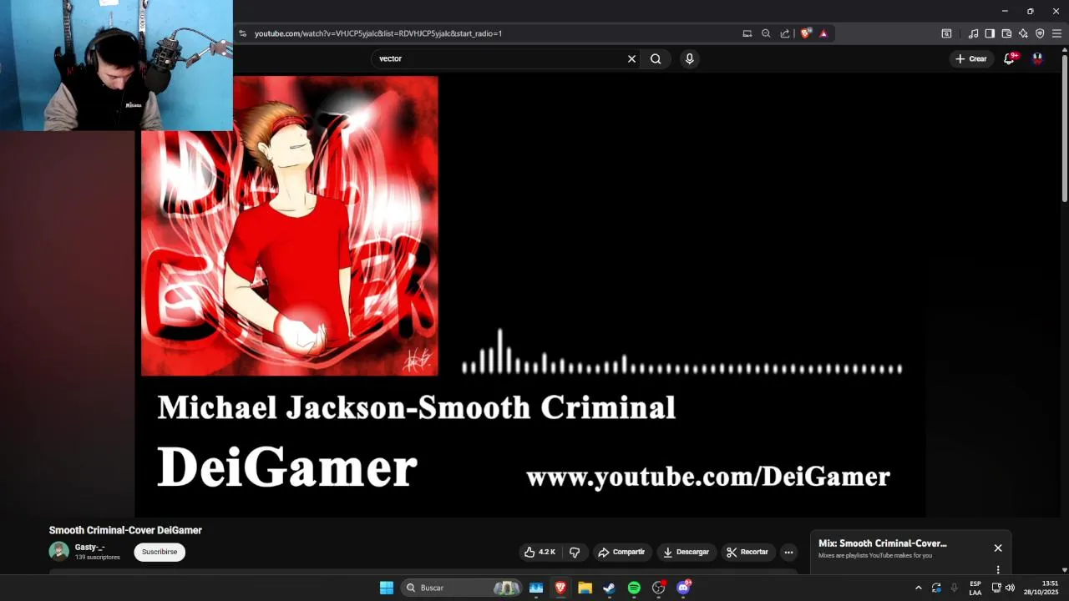Click the taskbar Buscar search box
The width and height of the screenshot is (1069, 601).
coord(462,588)
